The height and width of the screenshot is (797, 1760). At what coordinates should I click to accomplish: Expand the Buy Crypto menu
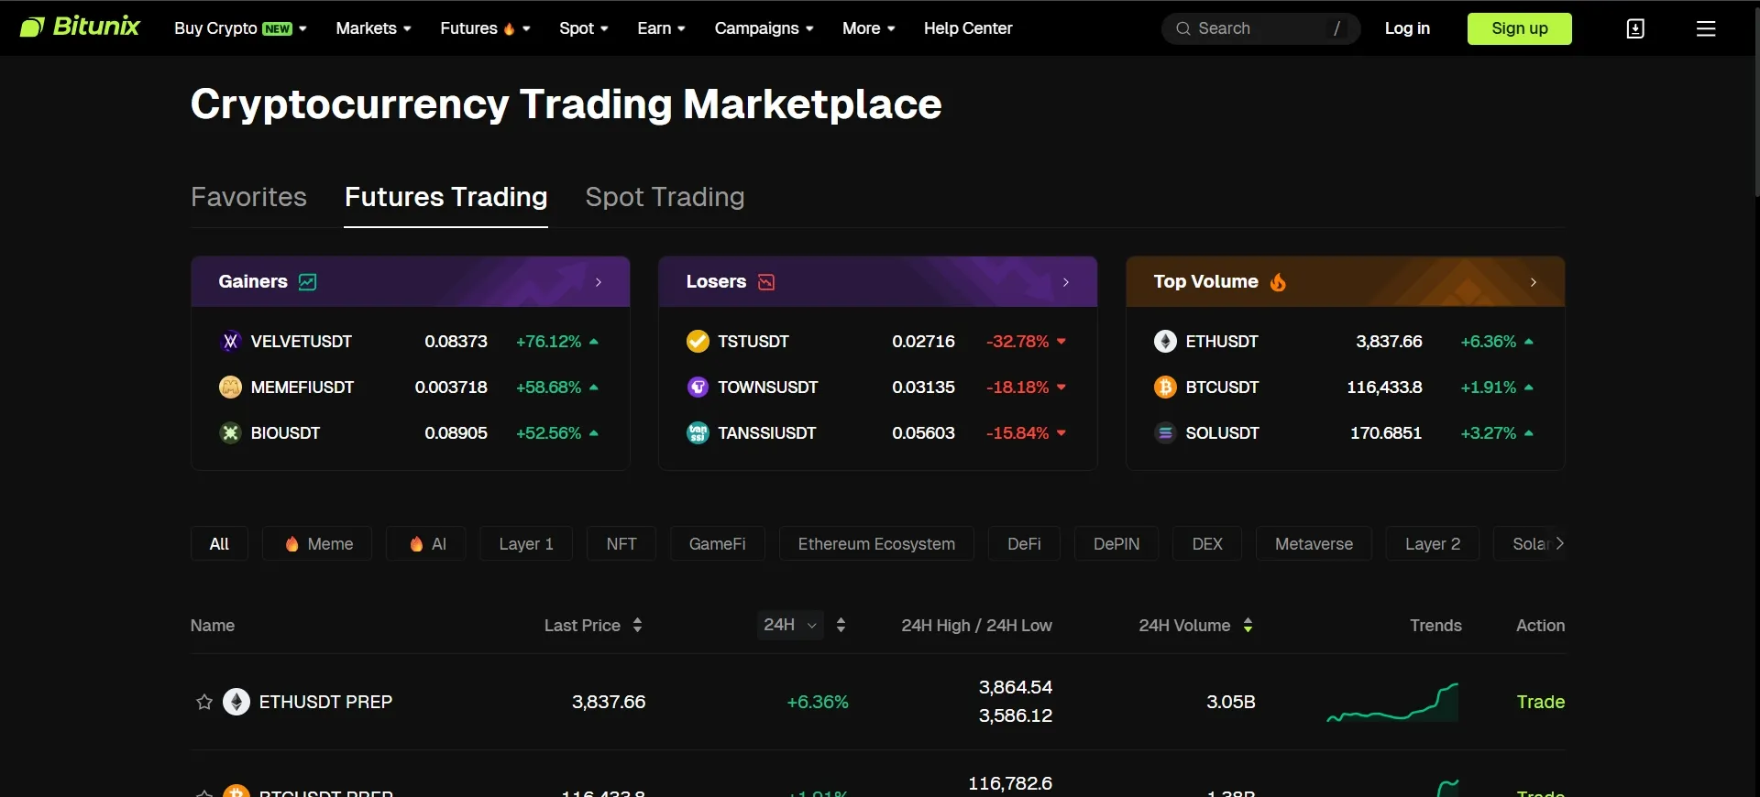click(240, 28)
